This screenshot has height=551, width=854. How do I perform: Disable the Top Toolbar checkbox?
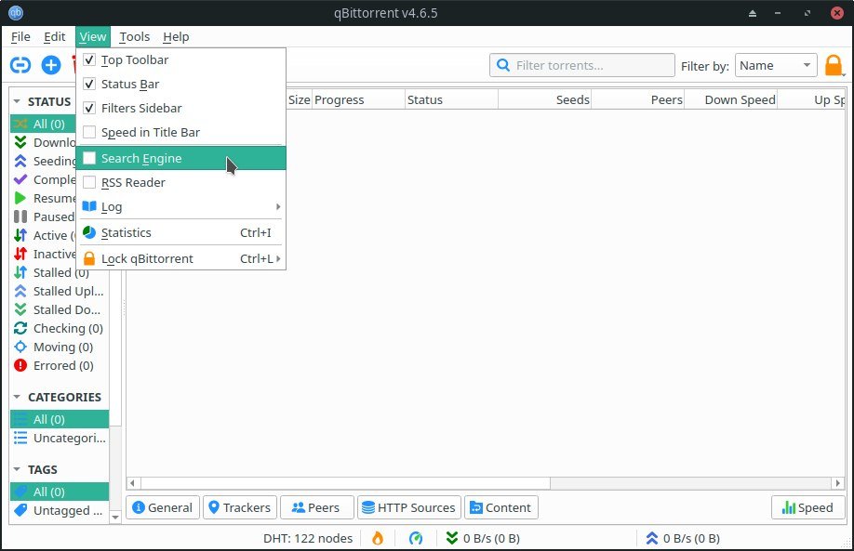pos(89,60)
